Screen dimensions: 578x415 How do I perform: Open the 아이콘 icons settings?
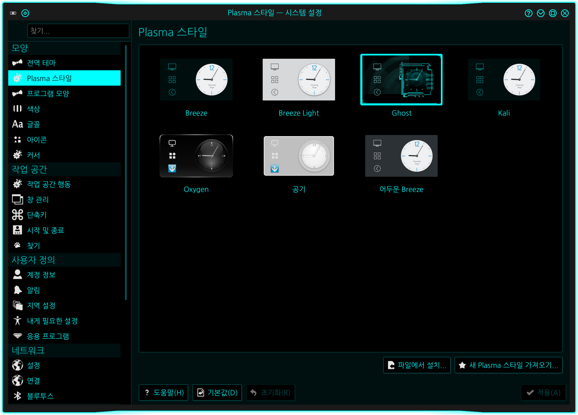click(36, 140)
